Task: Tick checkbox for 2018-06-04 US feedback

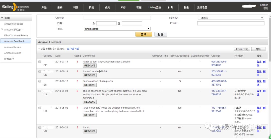Action: (40, 91)
